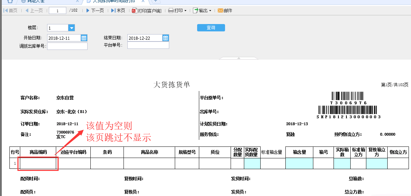Open the calendar for 结束日期

(x=166, y=38)
